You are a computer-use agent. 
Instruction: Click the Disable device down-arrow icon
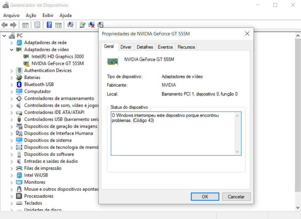click(100, 25)
